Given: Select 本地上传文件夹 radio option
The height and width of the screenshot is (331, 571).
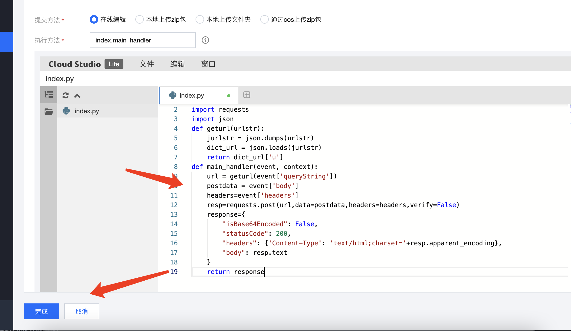Looking at the screenshot, I should coord(200,19).
